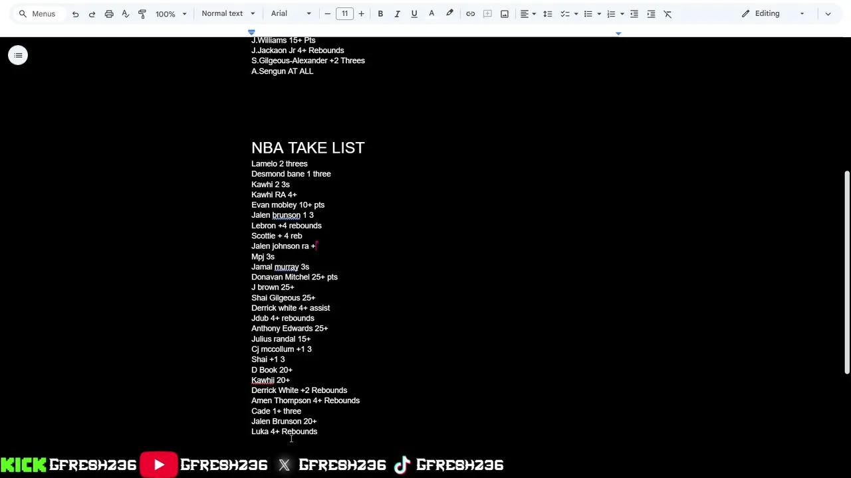The width and height of the screenshot is (851, 478).
Task: Click the line Julius randal 15+
Action: click(281, 339)
